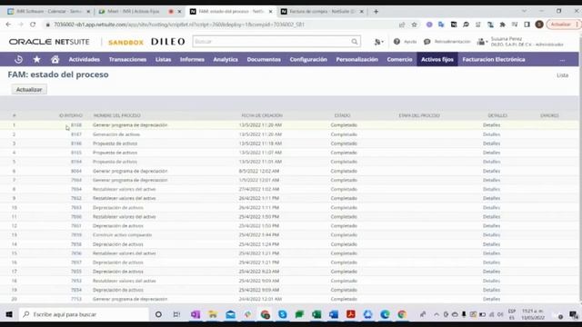Close the FAM estado del proceso tab
582x327 pixels.
[271, 12]
